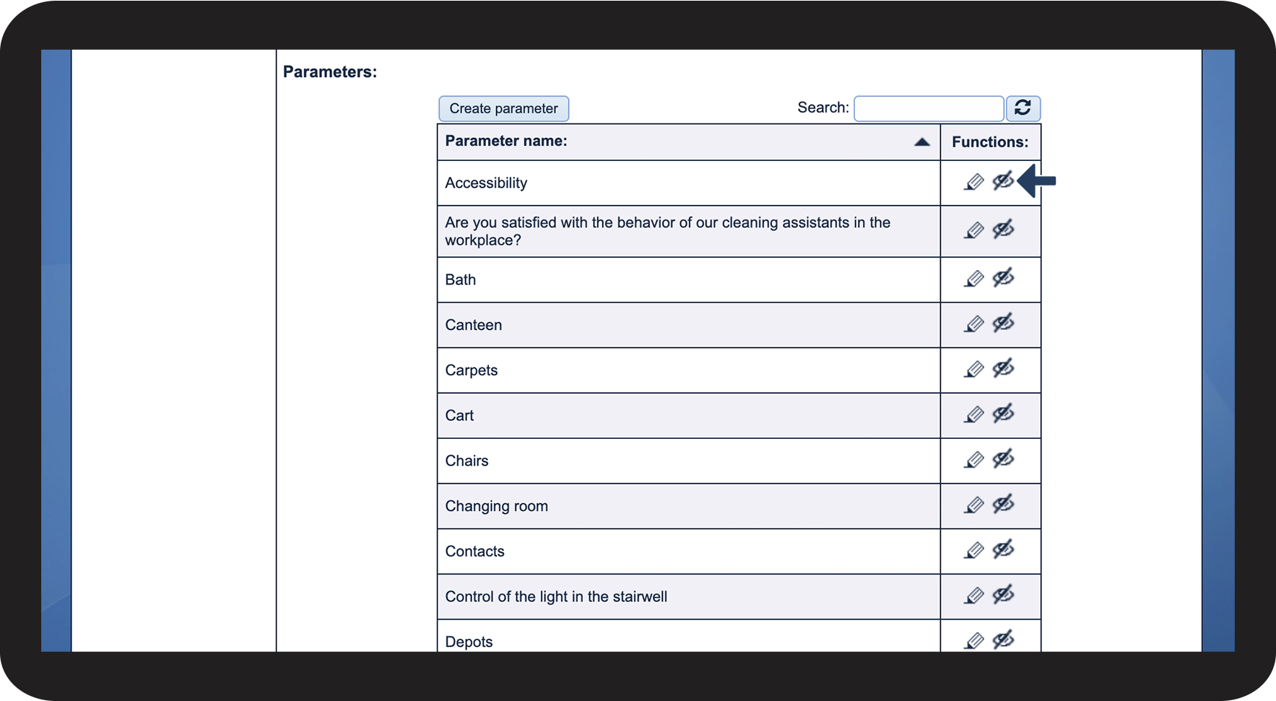
Task: Hide the Chairs parameter
Action: point(1003,459)
